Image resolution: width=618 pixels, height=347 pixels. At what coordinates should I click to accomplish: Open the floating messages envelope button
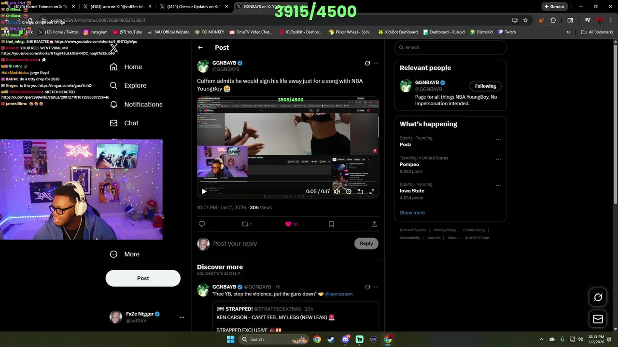point(598,319)
